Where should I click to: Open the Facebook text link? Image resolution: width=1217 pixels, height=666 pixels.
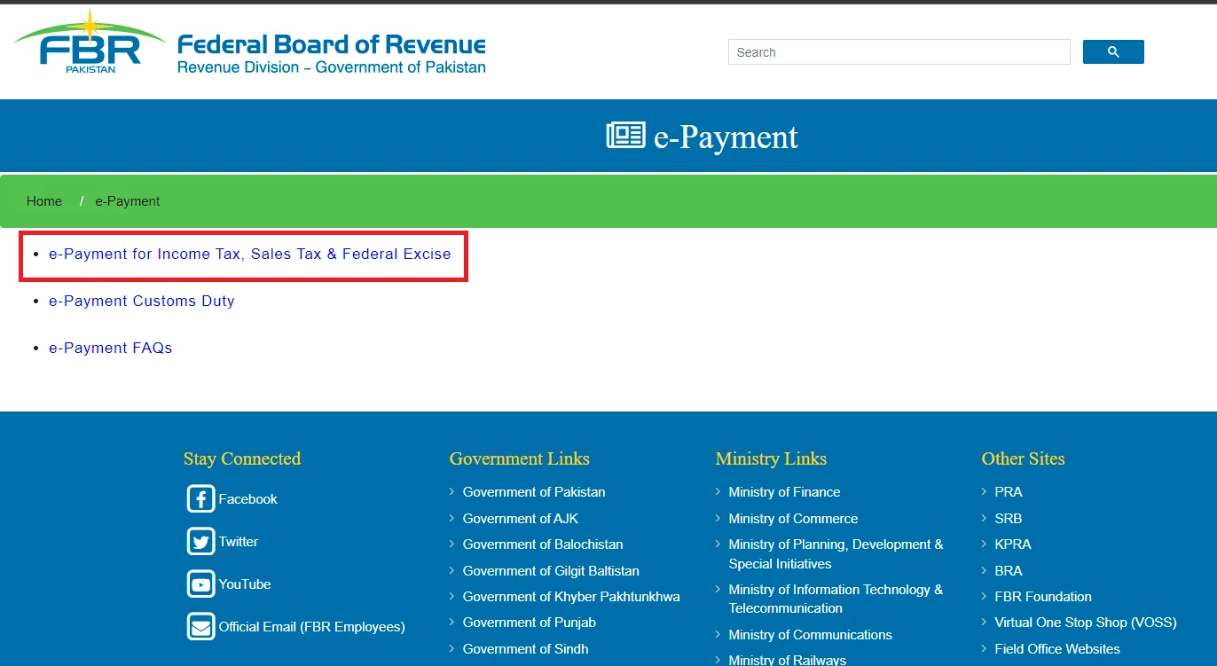[x=248, y=499]
